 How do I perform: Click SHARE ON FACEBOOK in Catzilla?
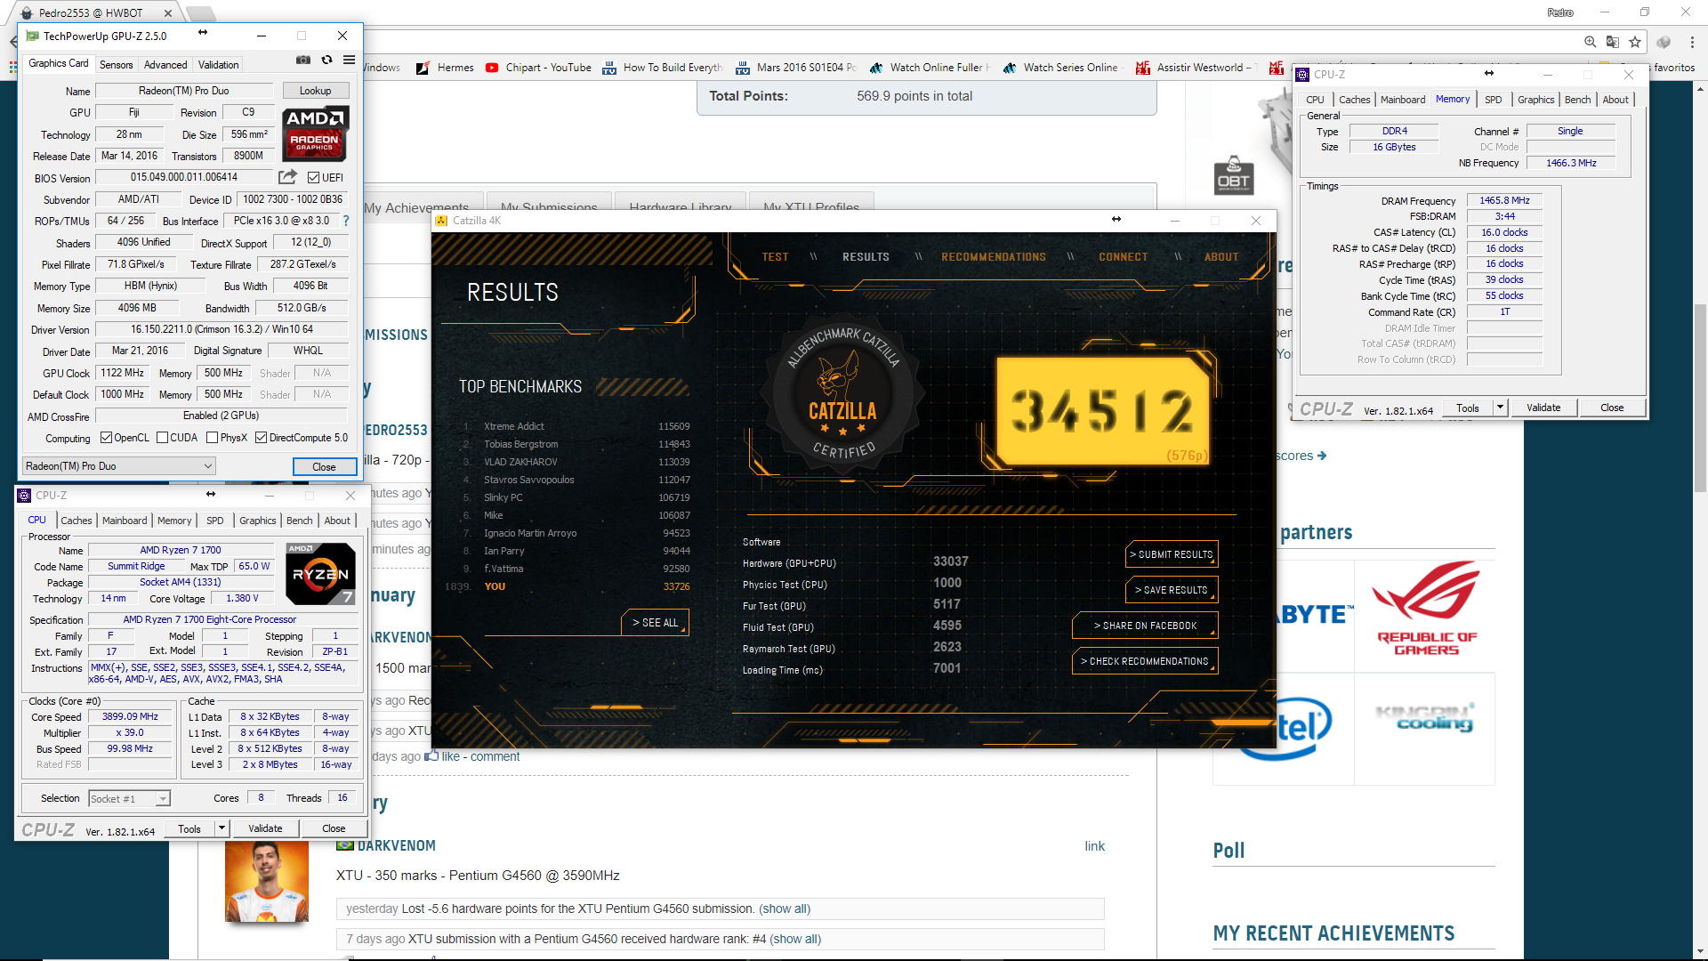[1145, 626]
